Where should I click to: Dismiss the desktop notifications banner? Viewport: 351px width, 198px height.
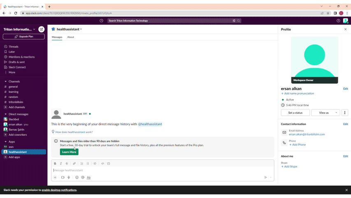(x=346, y=190)
